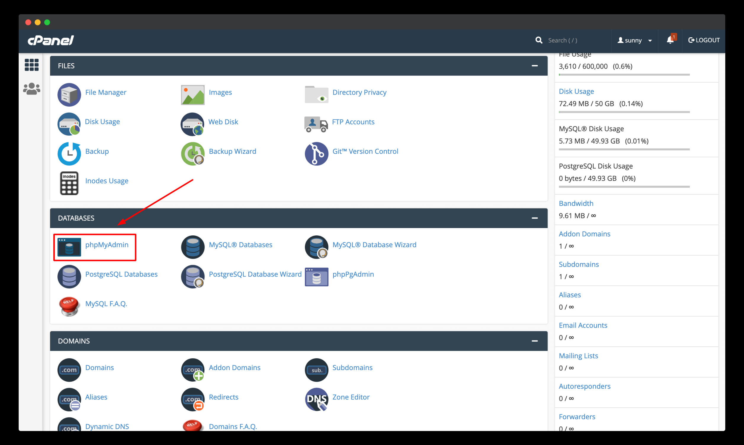Open the Backup Wizard icon
Image resolution: width=744 pixels, height=445 pixels.
pyautogui.click(x=193, y=154)
